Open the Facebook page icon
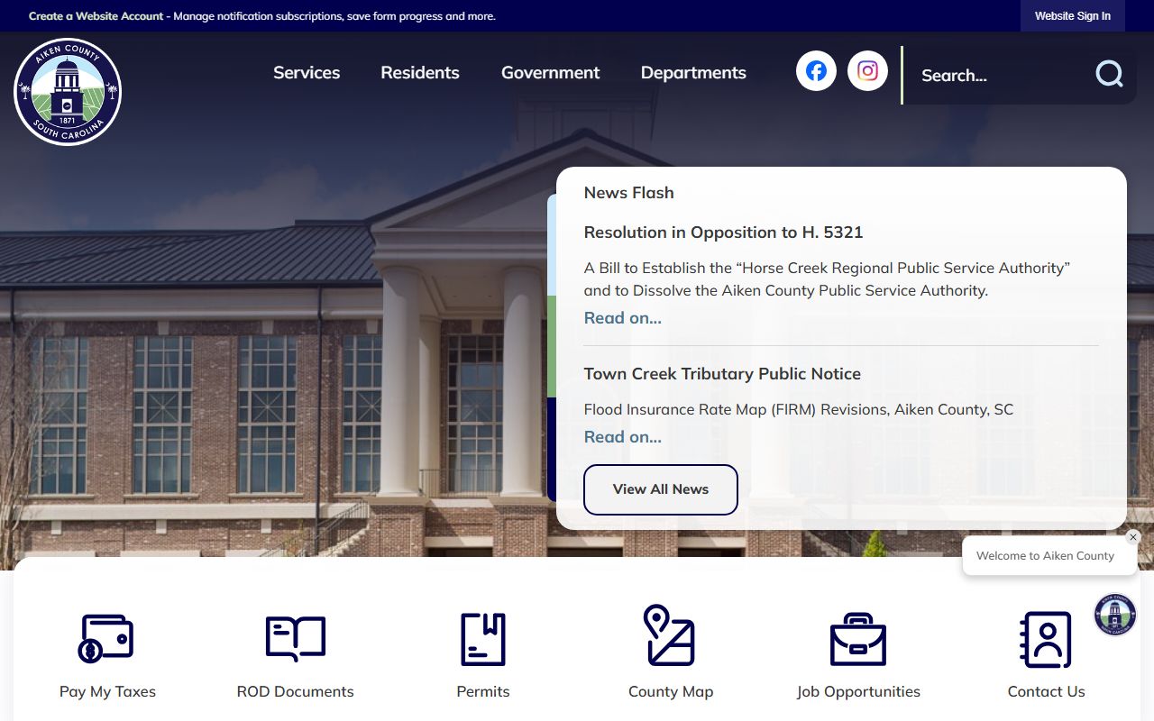This screenshot has height=721, width=1154. [816, 70]
